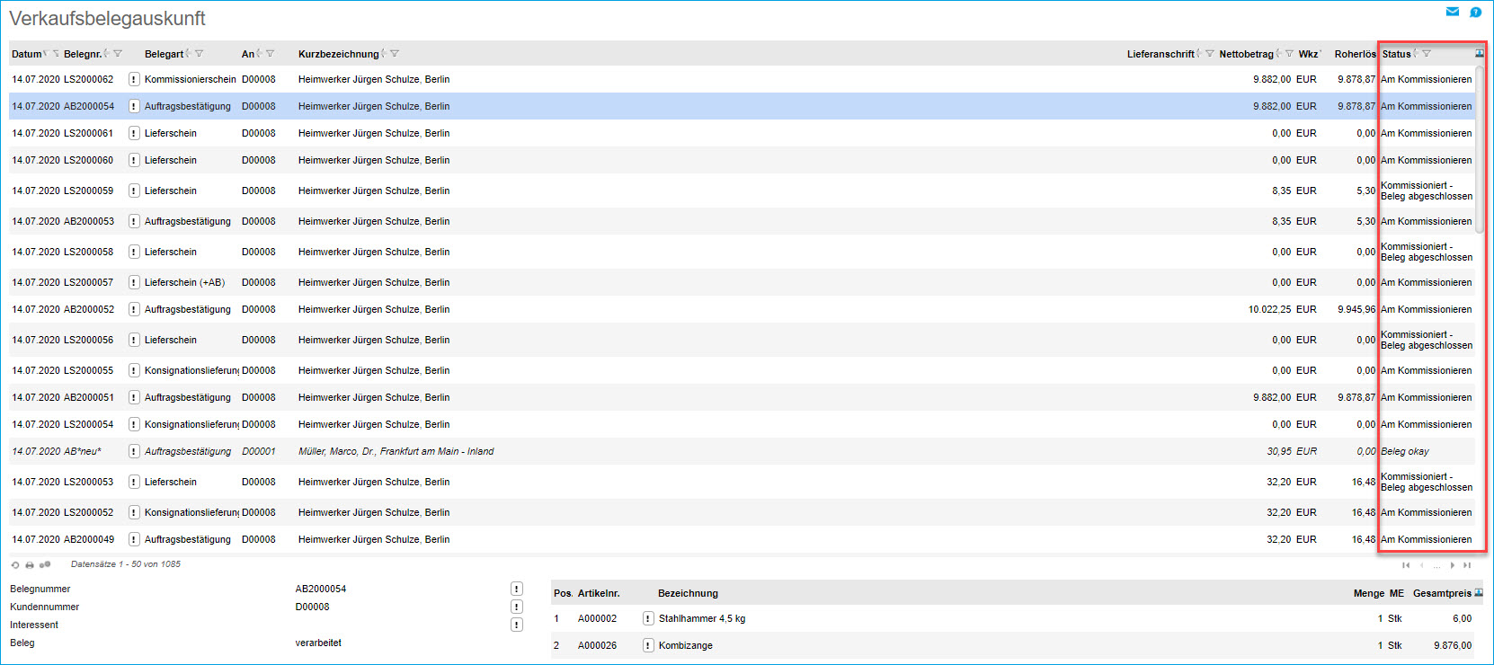
Task: Click the info icon for LS2000059
Action: point(134,191)
